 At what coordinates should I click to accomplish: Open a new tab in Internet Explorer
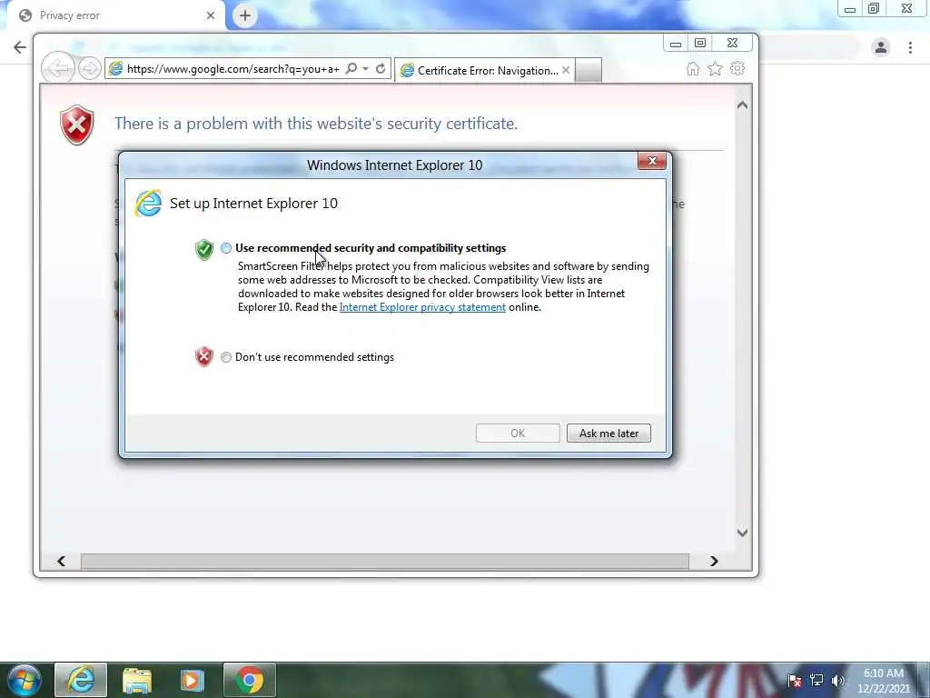click(x=589, y=71)
